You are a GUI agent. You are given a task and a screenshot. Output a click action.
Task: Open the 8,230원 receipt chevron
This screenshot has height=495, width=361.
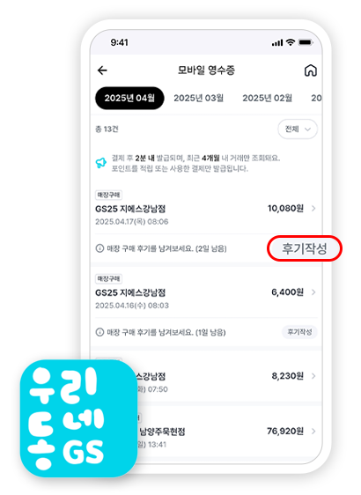[313, 376]
